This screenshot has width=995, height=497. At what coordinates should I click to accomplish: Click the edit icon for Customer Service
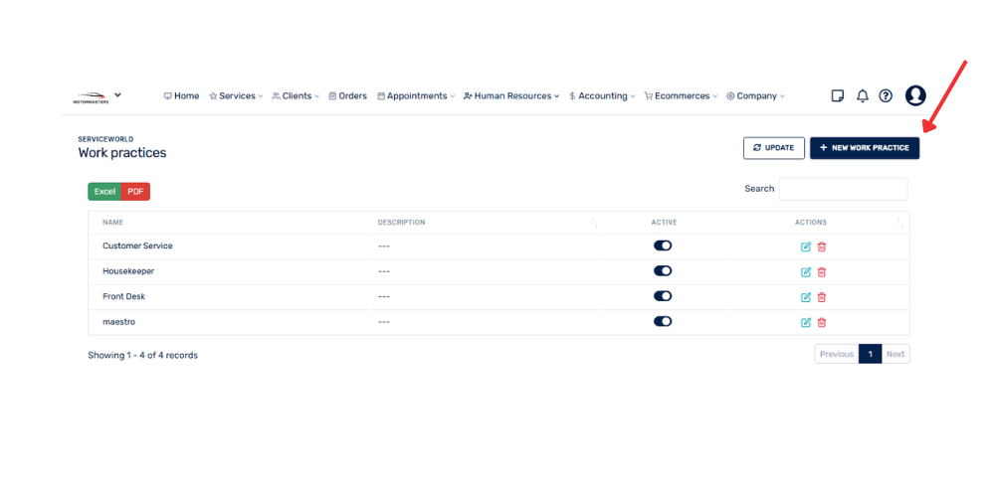(806, 247)
